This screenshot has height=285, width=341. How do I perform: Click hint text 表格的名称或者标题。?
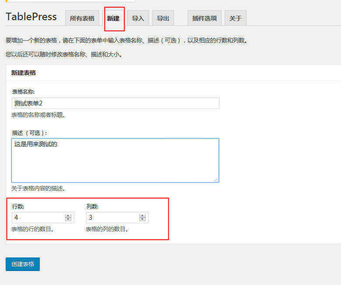click(x=38, y=115)
